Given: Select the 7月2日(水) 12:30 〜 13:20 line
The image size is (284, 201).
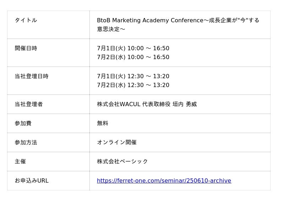Looking at the screenshot, I should (x=133, y=85).
